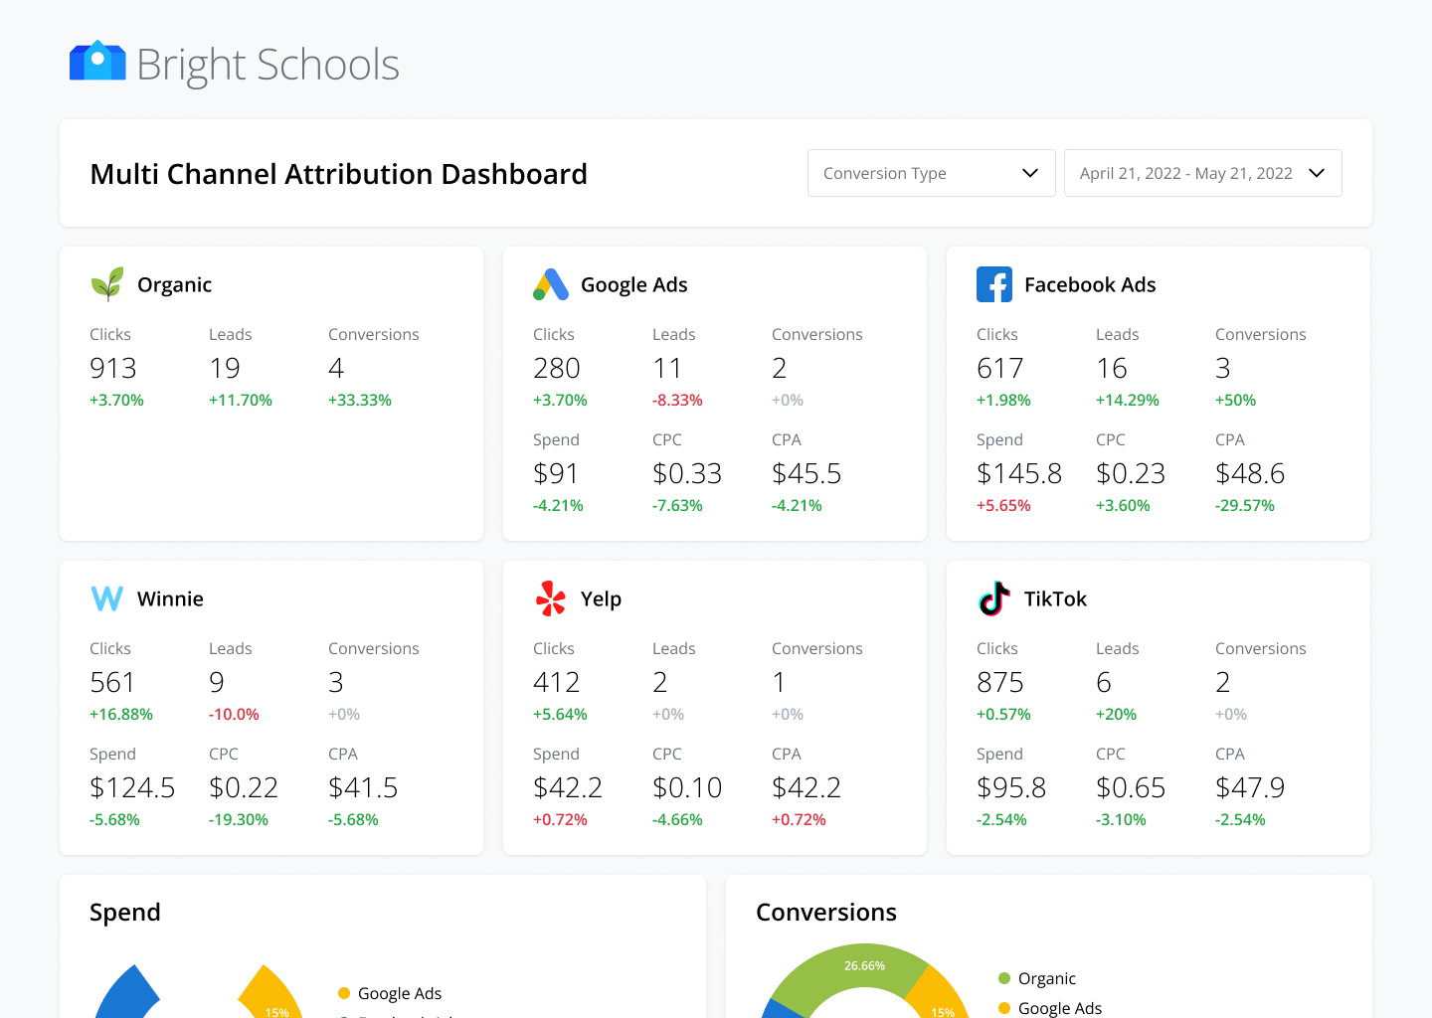Click the Conversions chart heading
Image resolution: width=1432 pixels, height=1018 pixels.
[x=826, y=913]
